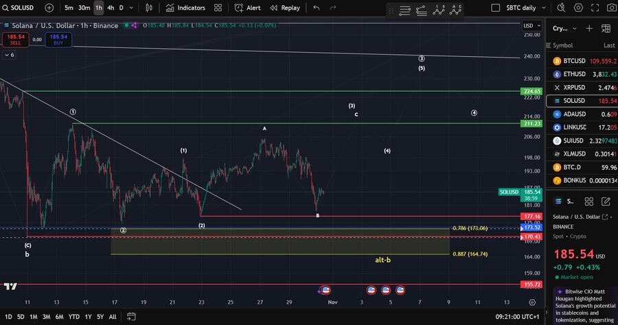Open the $BTC daily layout dropdown
Viewport: 618px width, 325px height.
(520, 8)
